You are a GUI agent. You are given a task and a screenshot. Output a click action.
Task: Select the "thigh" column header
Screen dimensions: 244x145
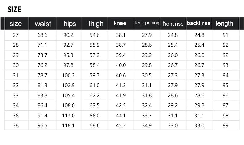pyautogui.click(x=96, y=24)
